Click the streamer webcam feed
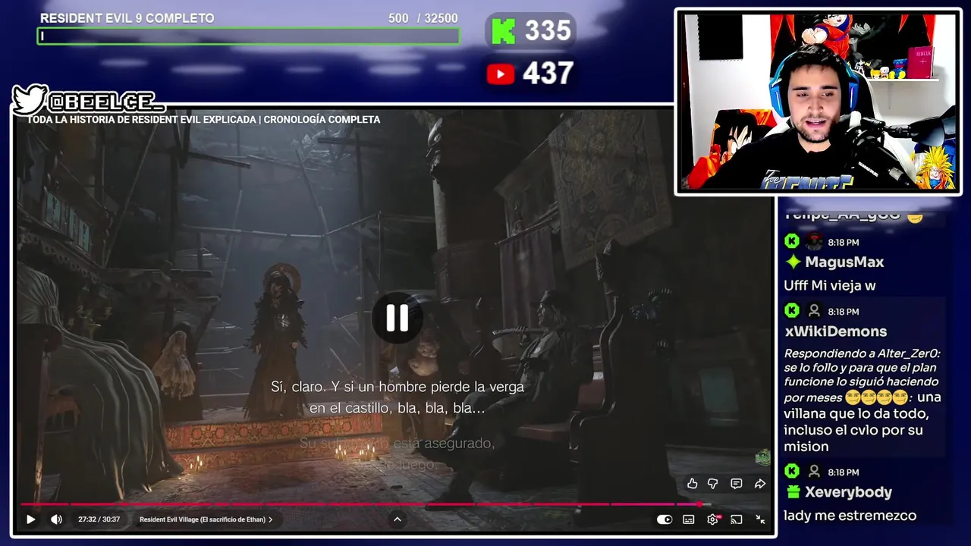The width and height of the screenshot is (971, 546). [818, 102]
